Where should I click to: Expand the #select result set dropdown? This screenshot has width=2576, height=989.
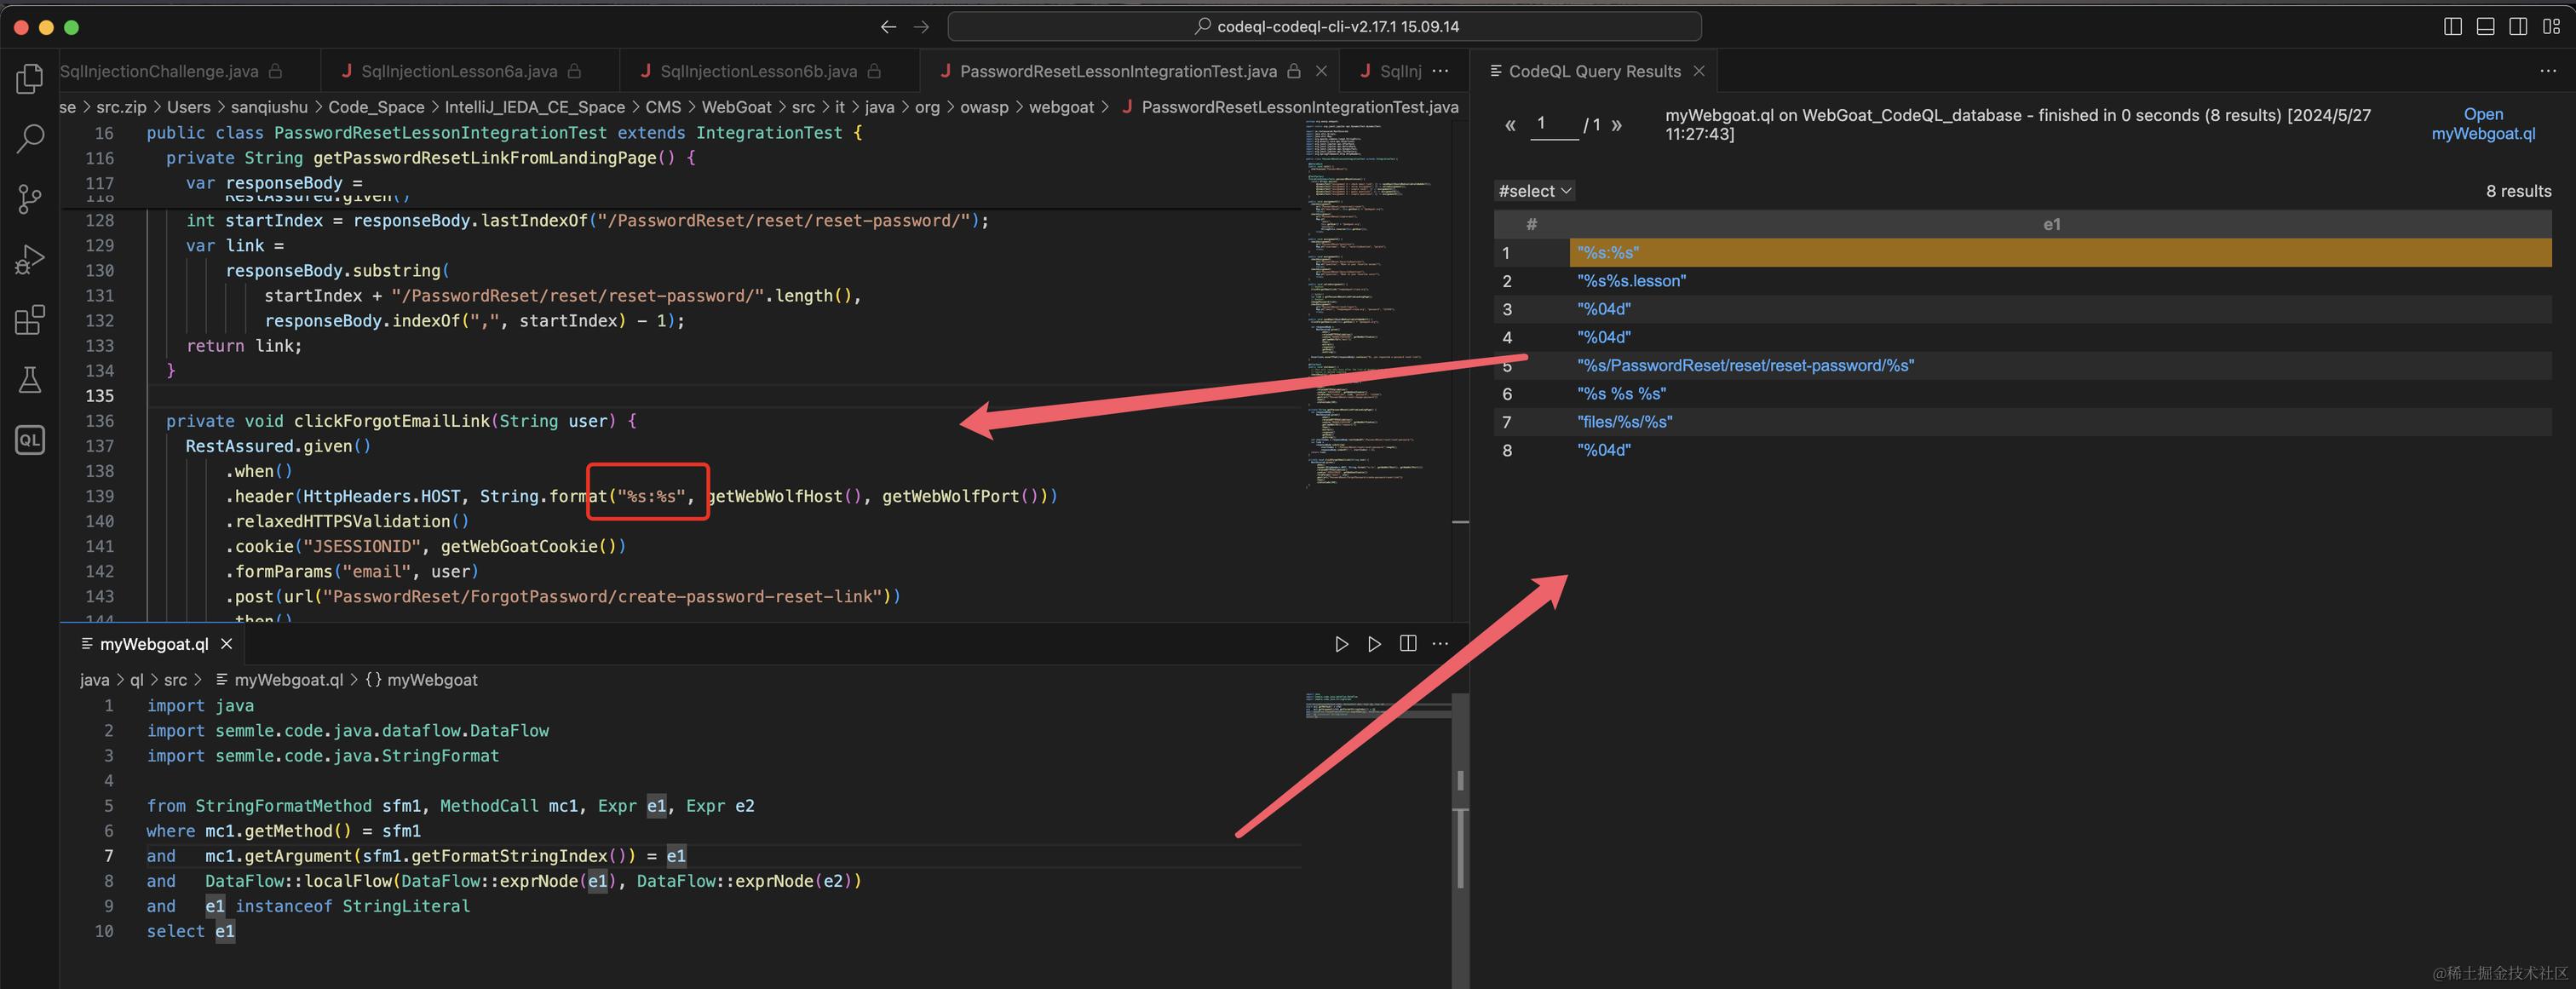coord(1534,191)
